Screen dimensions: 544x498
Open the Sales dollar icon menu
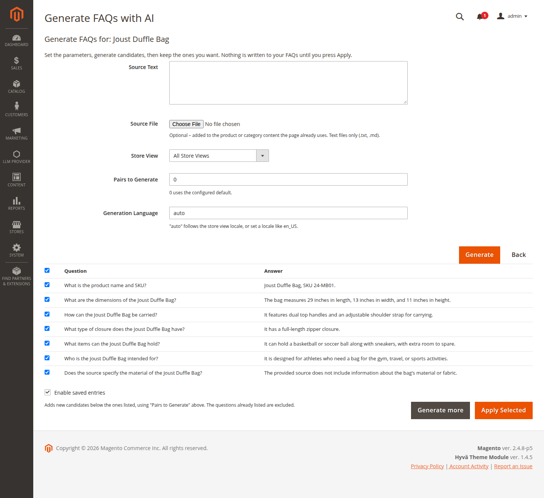click(17, 60)
